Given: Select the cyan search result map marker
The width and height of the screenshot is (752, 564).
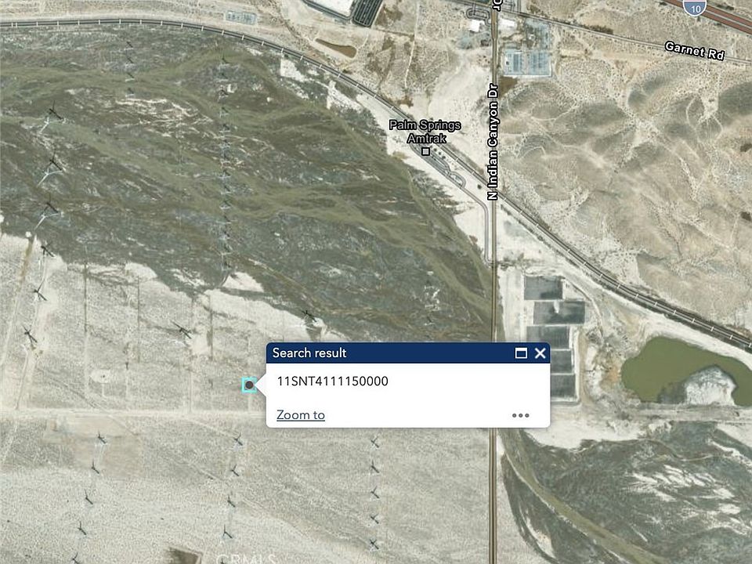Looking at the screenshot, I should tap(249, 385).
